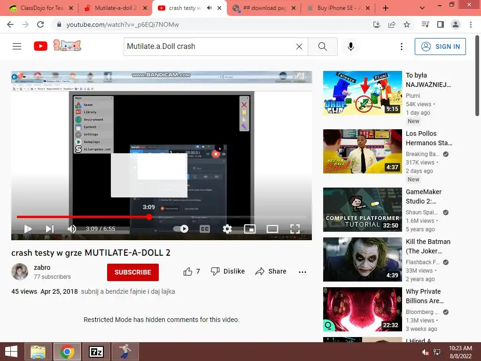Screen dimensions: 481x361
Task: Click the SIGN IN button
Action: pos(440,47)
